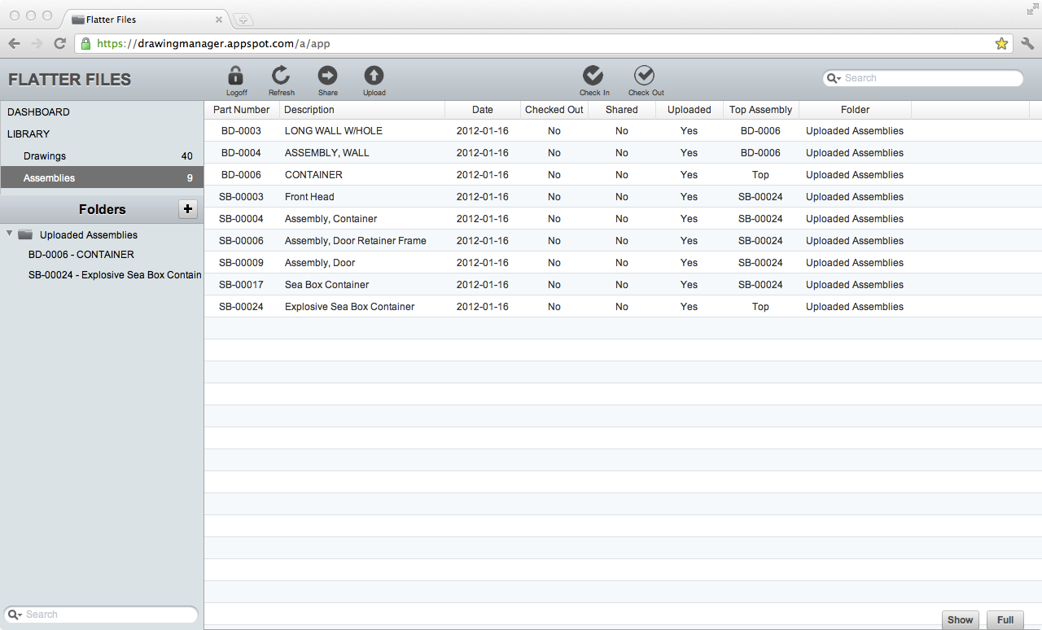Click the Share arrow icon
Image resolution: width=1042 pixels, height=630 pixels.
point(327,77)
